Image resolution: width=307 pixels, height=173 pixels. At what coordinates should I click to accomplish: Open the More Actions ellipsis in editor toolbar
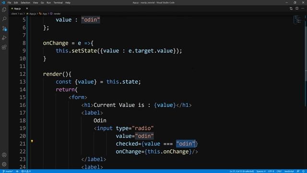pos(303,9)
